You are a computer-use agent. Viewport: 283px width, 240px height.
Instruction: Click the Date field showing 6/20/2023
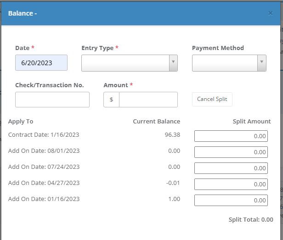[41, 63]
